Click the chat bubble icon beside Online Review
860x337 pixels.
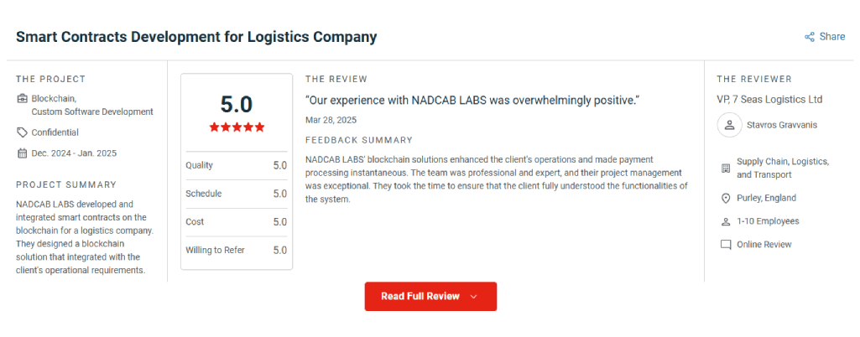click(726, 245)
